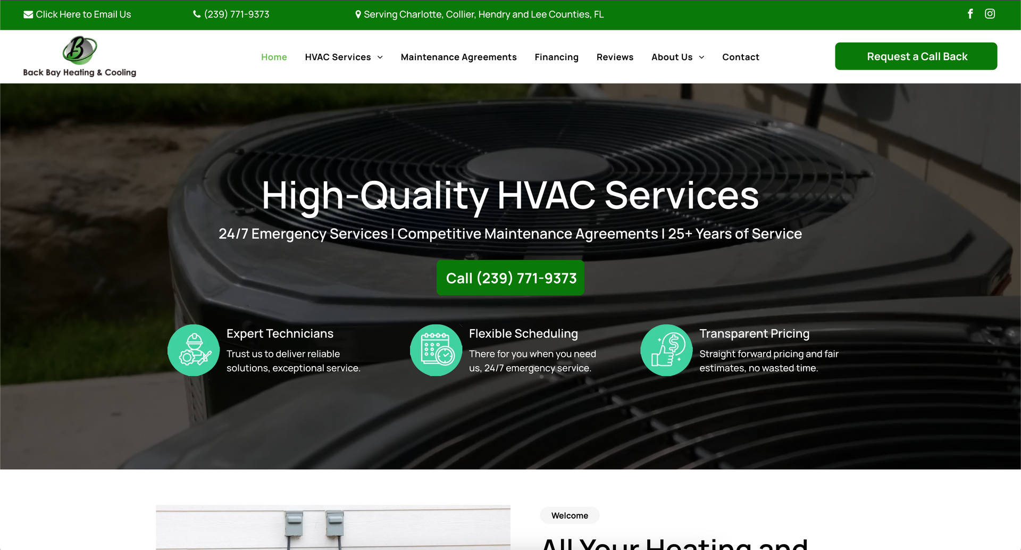The height and width of the screenshot is (550, 1021).
Task: Click the phone receiver icon beside (239) 771-9373
Action: (196, 14)
